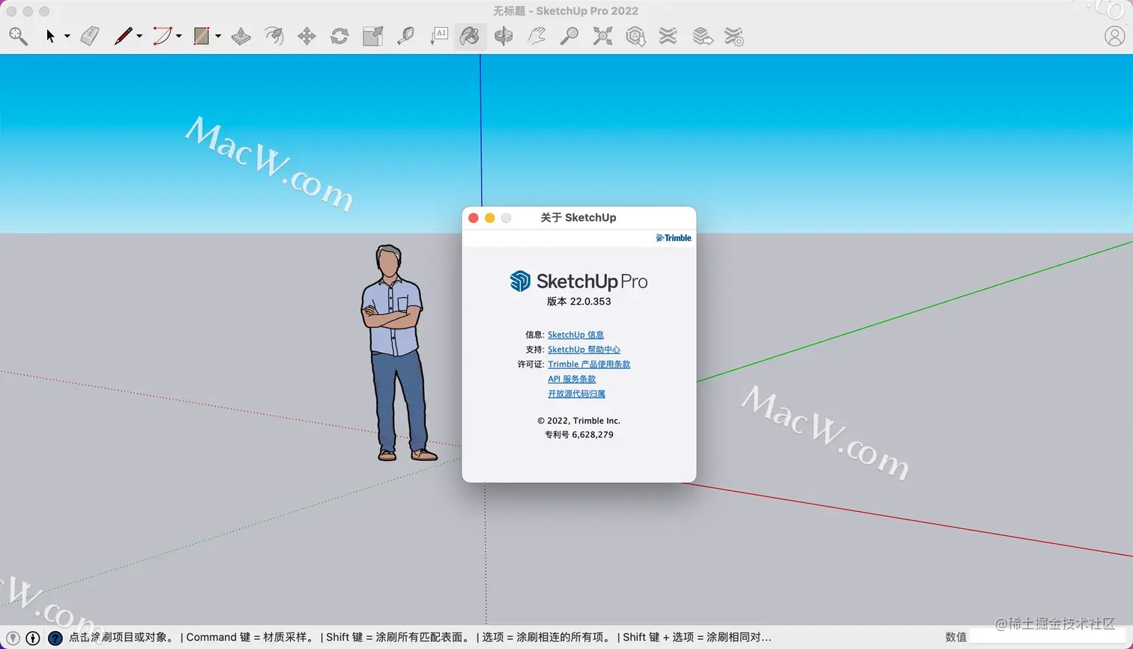Click the © 2022, Trimble Inc. text
1133x649 pixels.
(578, 421)
